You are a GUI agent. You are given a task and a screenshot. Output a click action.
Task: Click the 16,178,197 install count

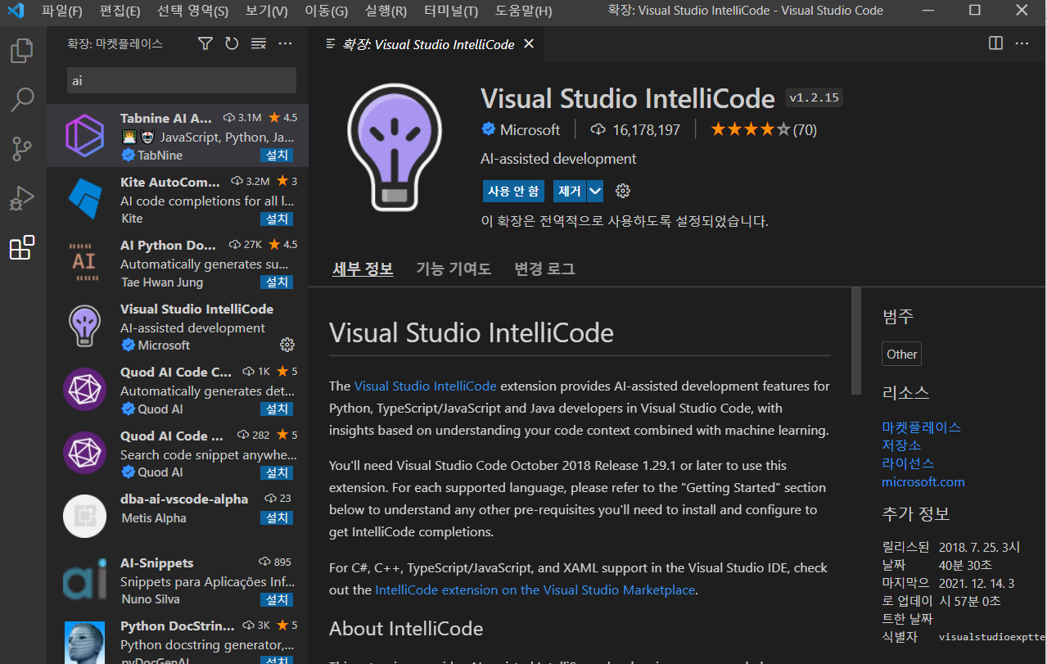pos(635,129)
